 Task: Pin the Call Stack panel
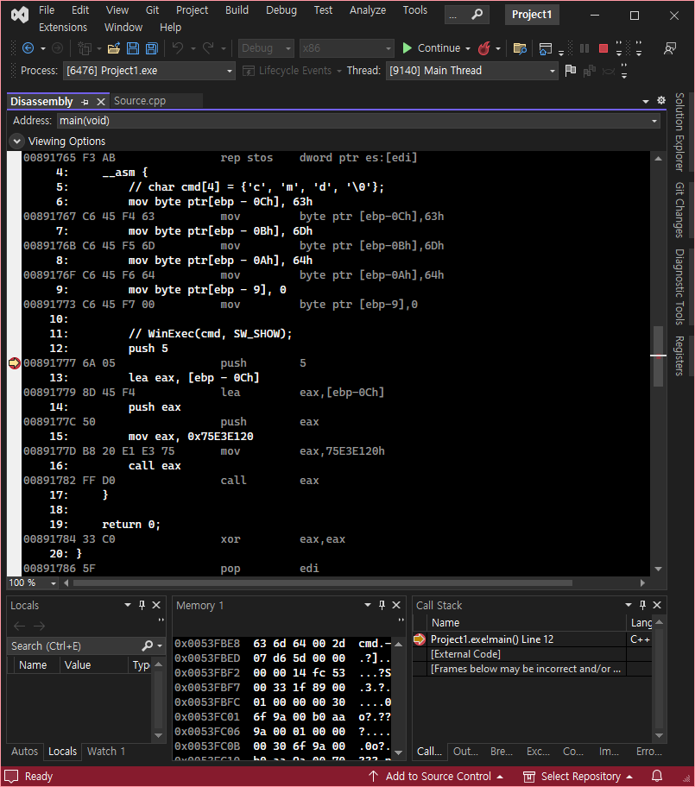643,605
